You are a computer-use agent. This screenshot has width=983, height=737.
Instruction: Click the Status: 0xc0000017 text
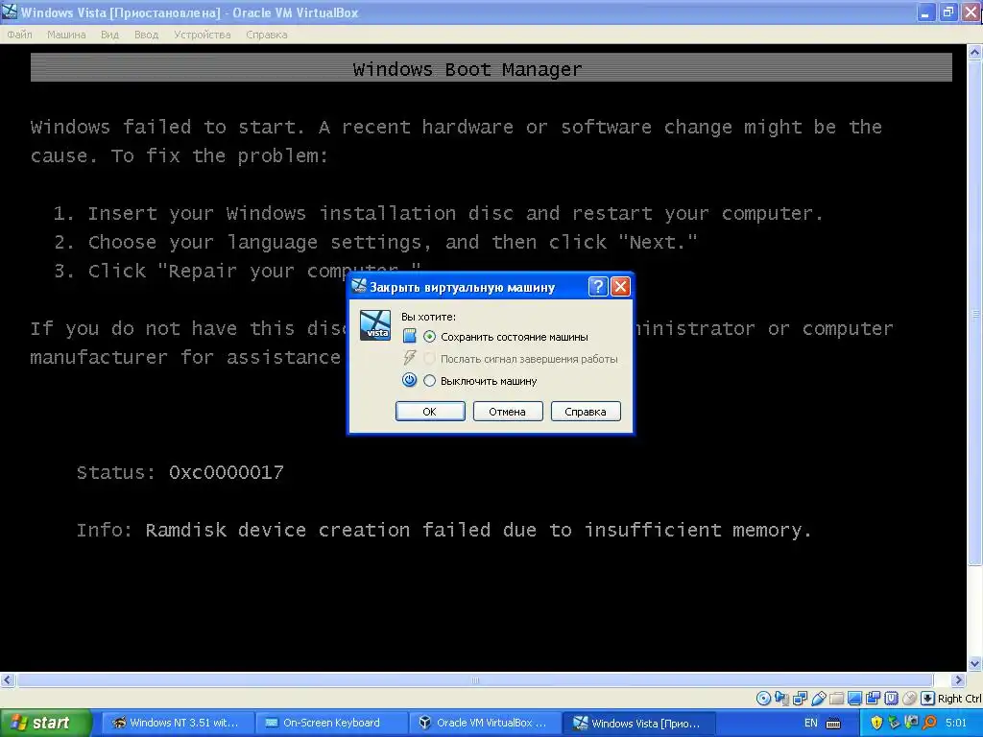(x=180, y=472)
